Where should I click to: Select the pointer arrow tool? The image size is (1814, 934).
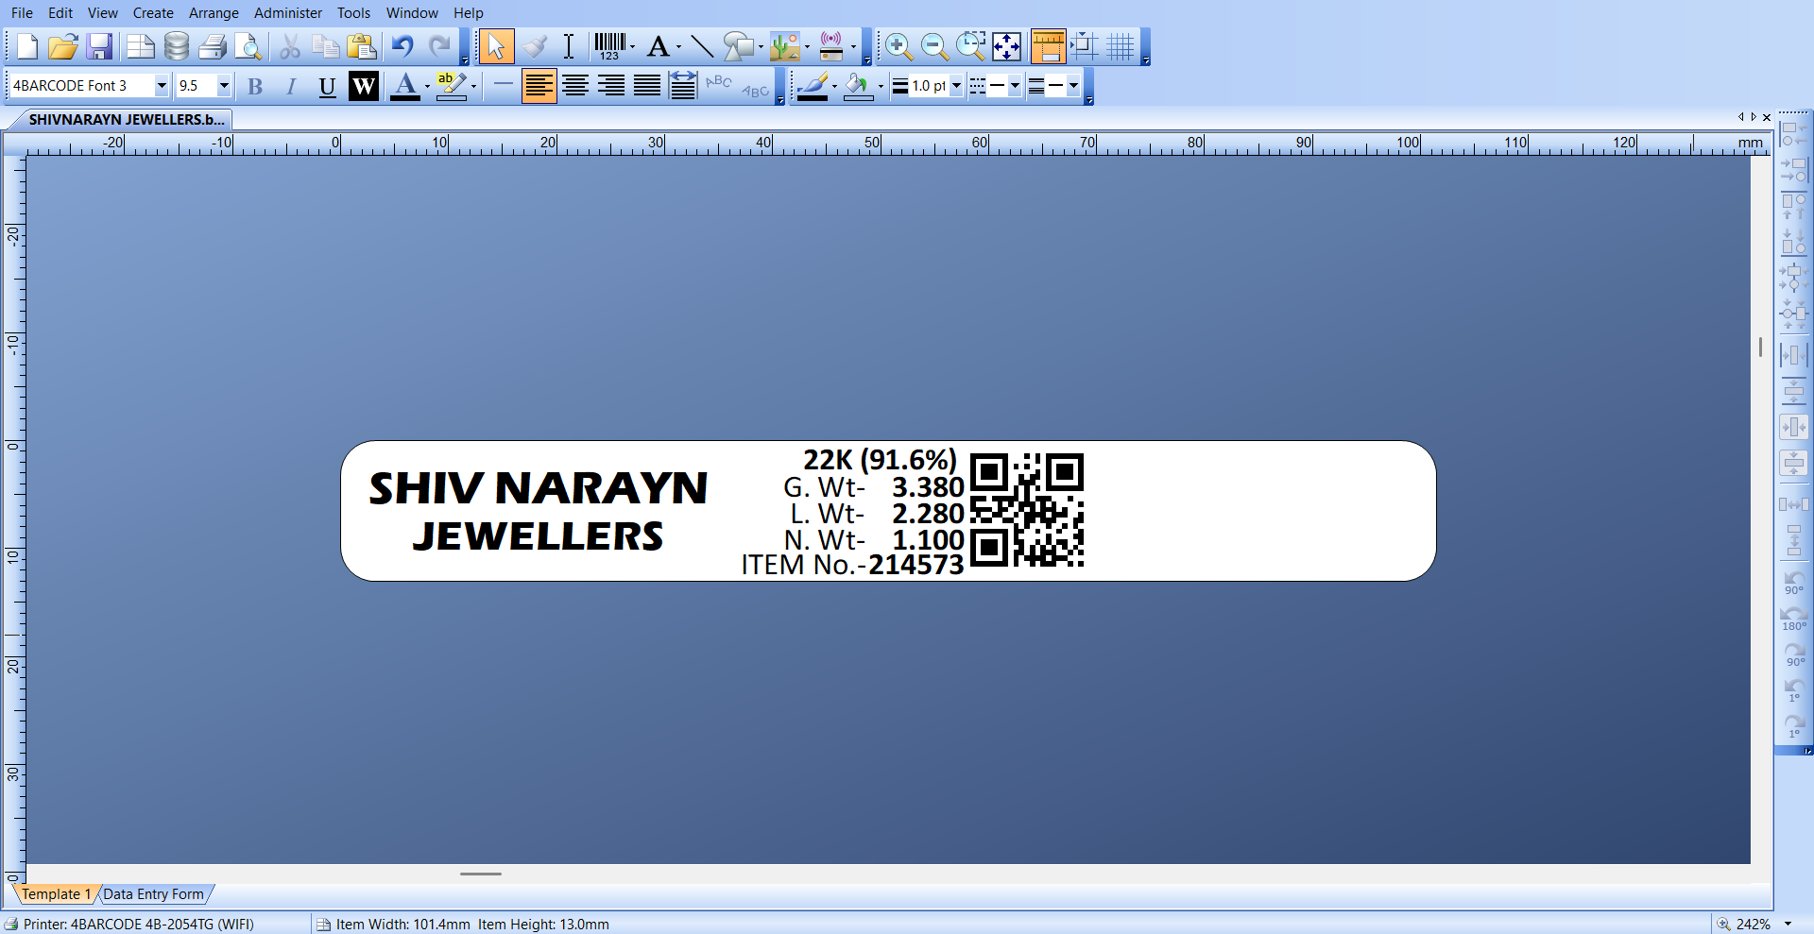(x=496, y=46)
